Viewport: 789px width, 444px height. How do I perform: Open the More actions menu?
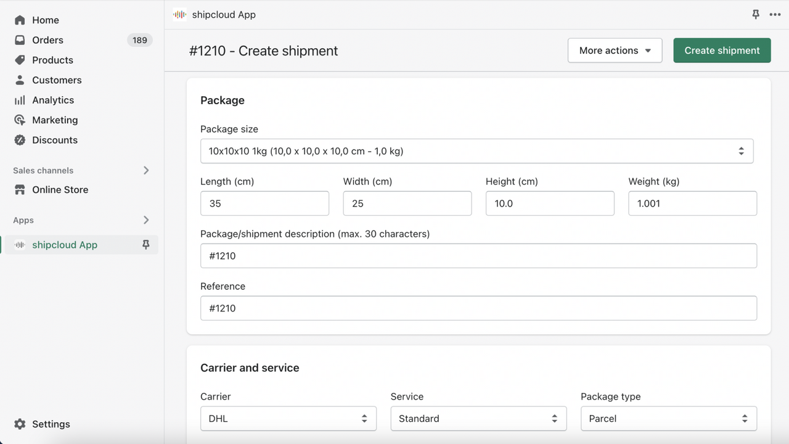[615, 51]
